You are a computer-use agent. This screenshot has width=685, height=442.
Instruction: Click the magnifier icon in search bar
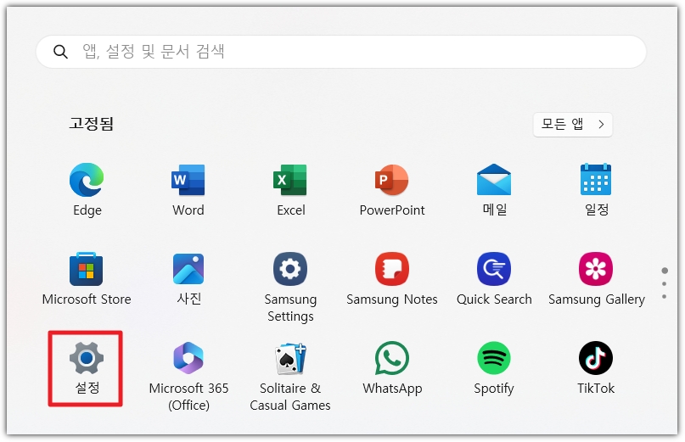[x=60, y=52]
